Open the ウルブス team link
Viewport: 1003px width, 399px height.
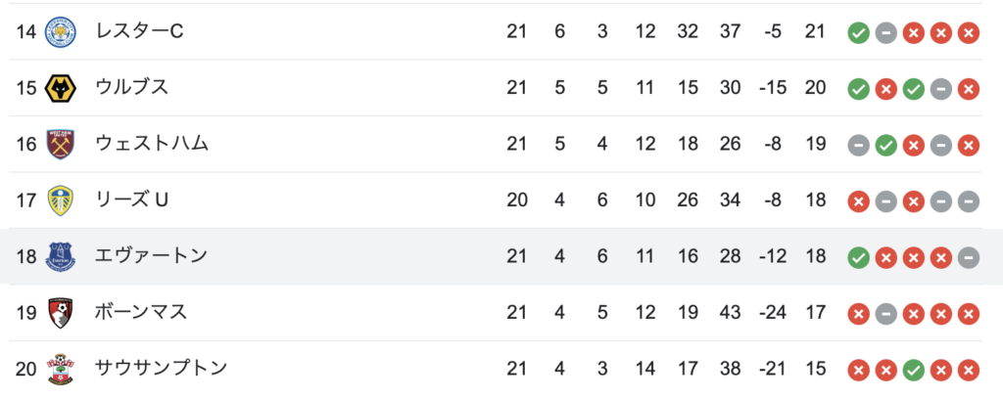[132, 87]
